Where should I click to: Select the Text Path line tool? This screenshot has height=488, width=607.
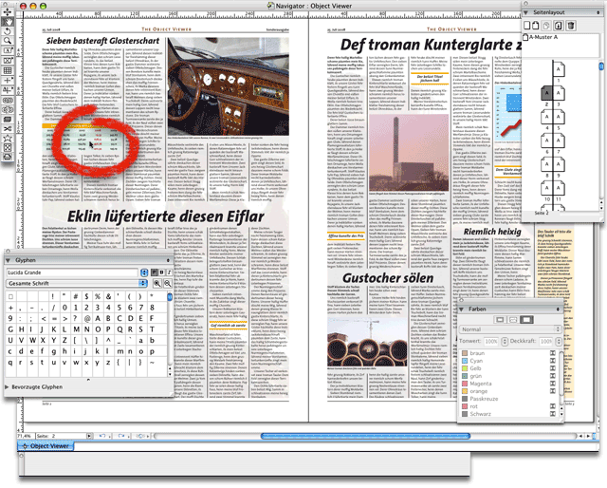[x=8, y=90]
